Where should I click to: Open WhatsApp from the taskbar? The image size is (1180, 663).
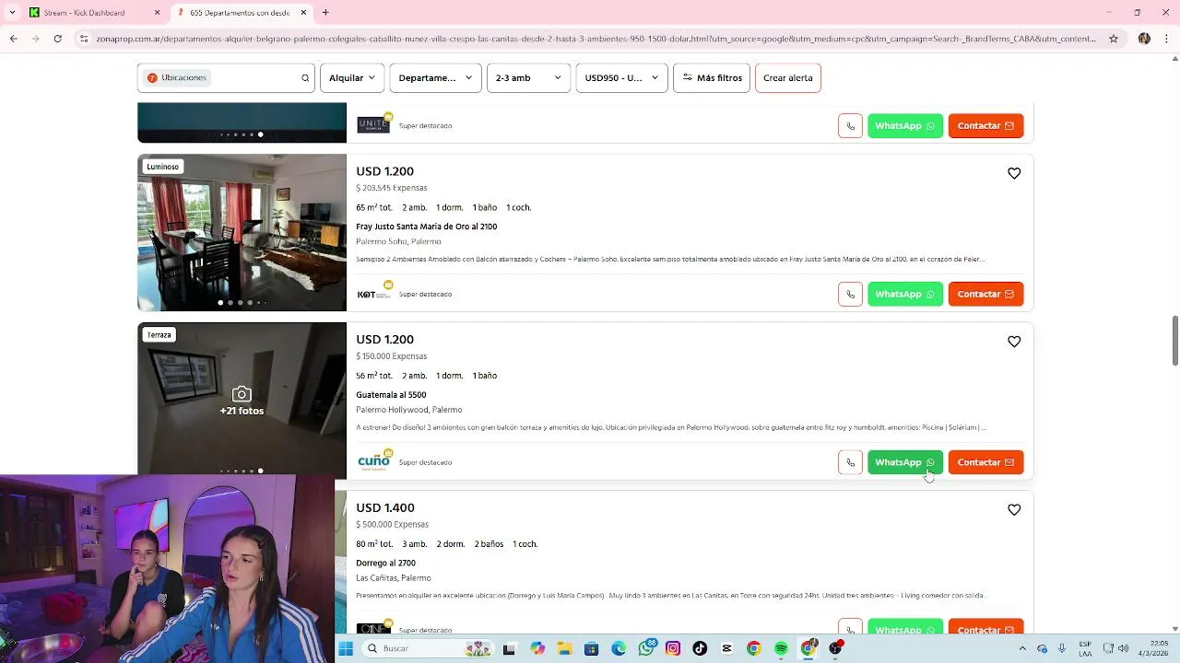pyautogui.click(x=646, y=648)
